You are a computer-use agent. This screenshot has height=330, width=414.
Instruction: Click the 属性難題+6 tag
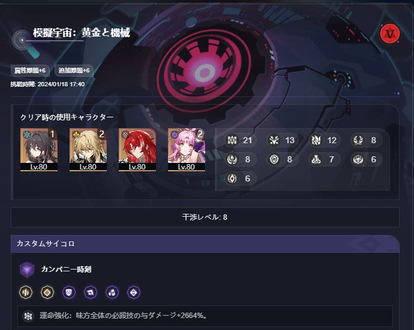tap(30, 71)
